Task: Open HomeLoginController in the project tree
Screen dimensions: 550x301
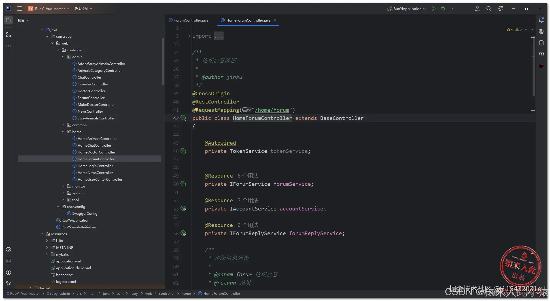Action: 95,166
